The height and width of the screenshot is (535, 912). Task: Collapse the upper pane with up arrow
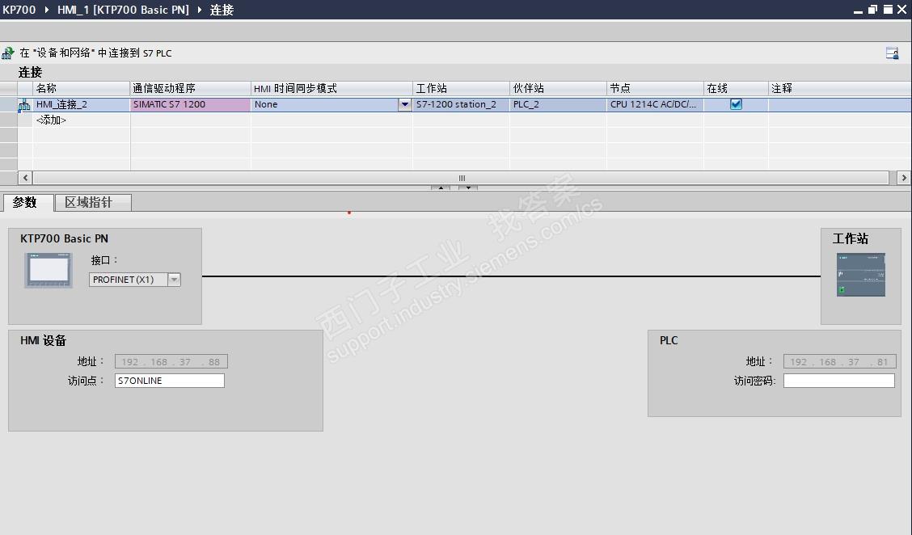[x=441, y=187]
